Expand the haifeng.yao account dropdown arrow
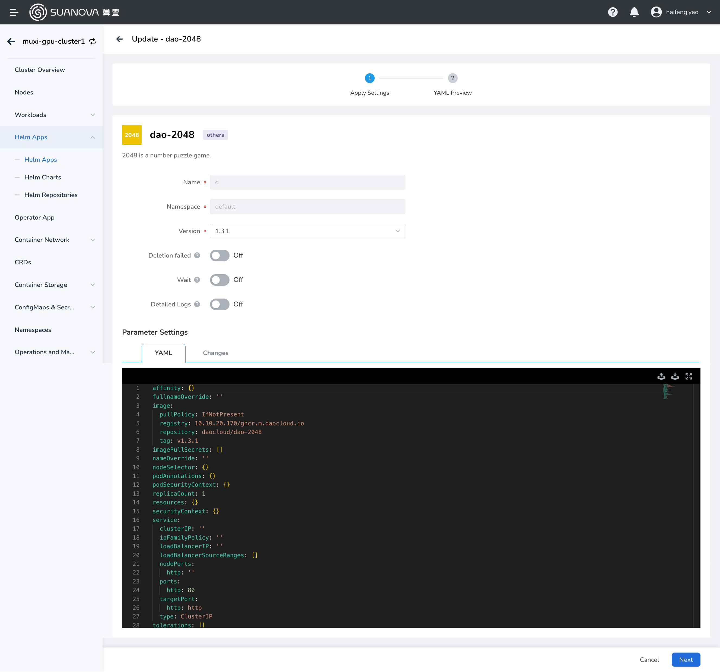 (x=709, y=12)
